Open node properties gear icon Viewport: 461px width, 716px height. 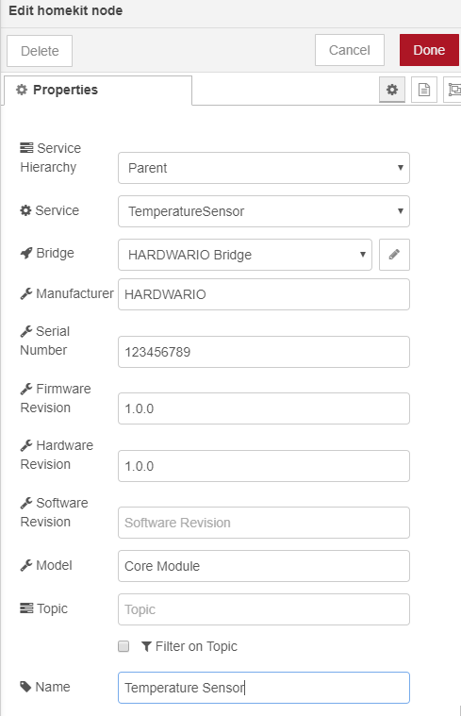click(x=392, y=90)
